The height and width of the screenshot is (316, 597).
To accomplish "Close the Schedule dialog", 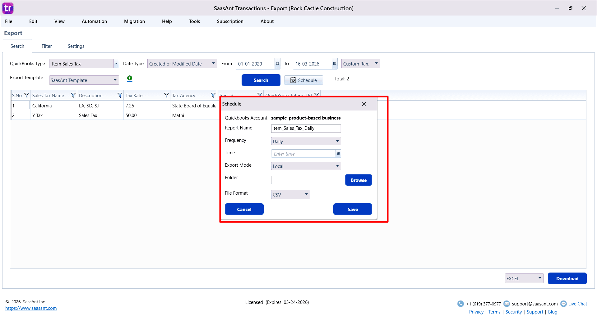I will 363,104.
